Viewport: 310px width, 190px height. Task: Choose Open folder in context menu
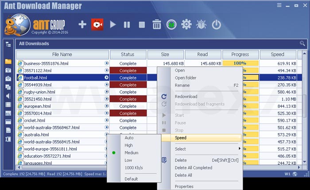tap(186, 78)
